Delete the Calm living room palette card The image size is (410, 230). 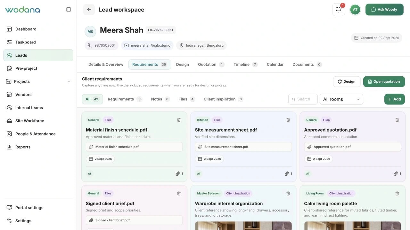click(x=397, y=193)
